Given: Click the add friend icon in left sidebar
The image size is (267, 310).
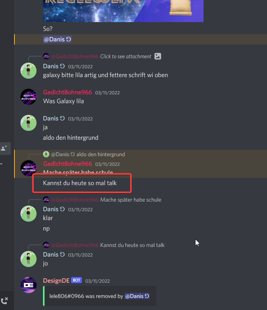Looking at the screenshot, I should click(x=4, y=148).
